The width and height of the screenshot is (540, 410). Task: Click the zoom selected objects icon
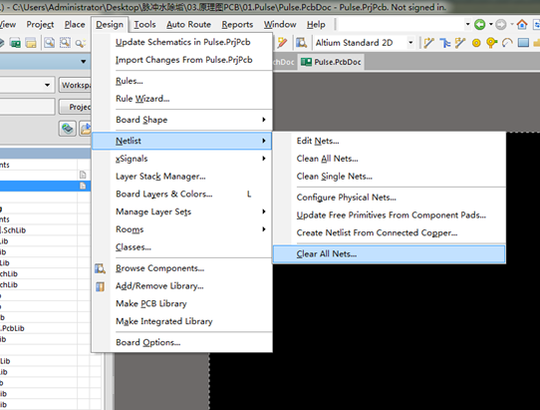(x=81, y=43)
